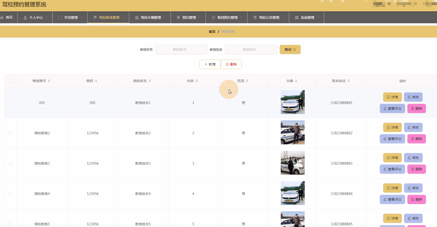The image size is (437, 227).
Task: Select phone number 13823888884
Action: [x=342, y=194]
